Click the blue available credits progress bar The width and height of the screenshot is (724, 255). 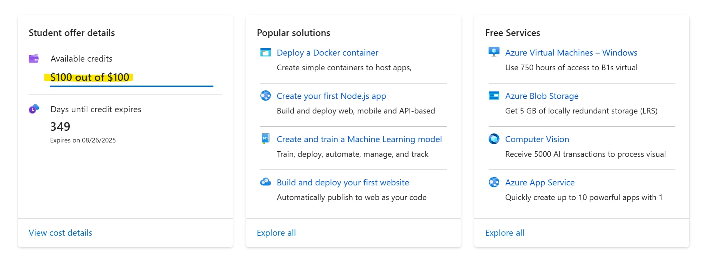tap(131, 86)
